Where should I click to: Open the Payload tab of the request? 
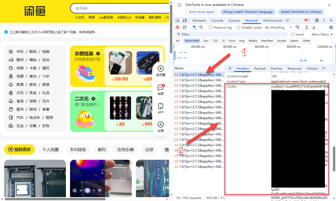(x=260, y=68)
